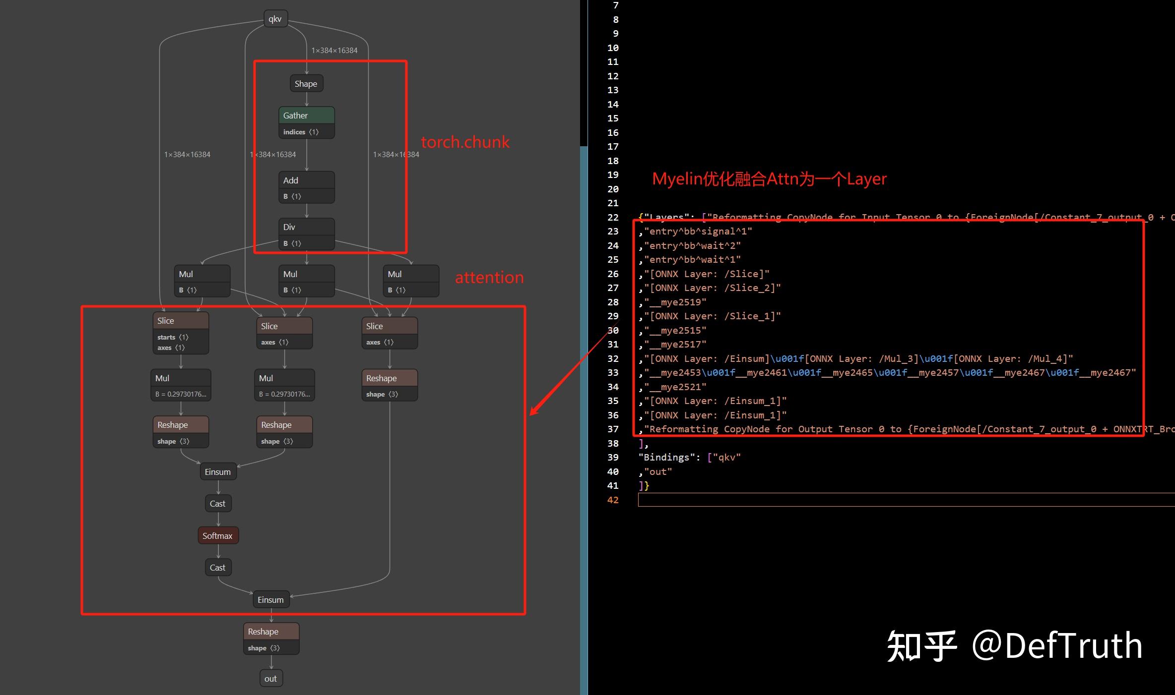Click the Add node header
Image resolution: width=1175 pixels, height=695 pixels.
(306, 180)
